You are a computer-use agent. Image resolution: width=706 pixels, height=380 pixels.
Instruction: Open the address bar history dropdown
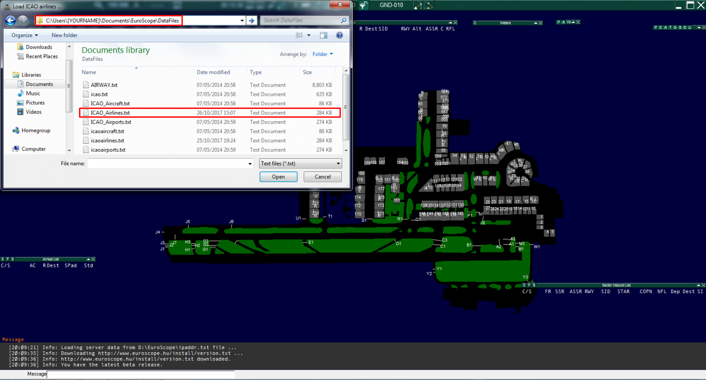pyautogui.click(x=241, y=21)
